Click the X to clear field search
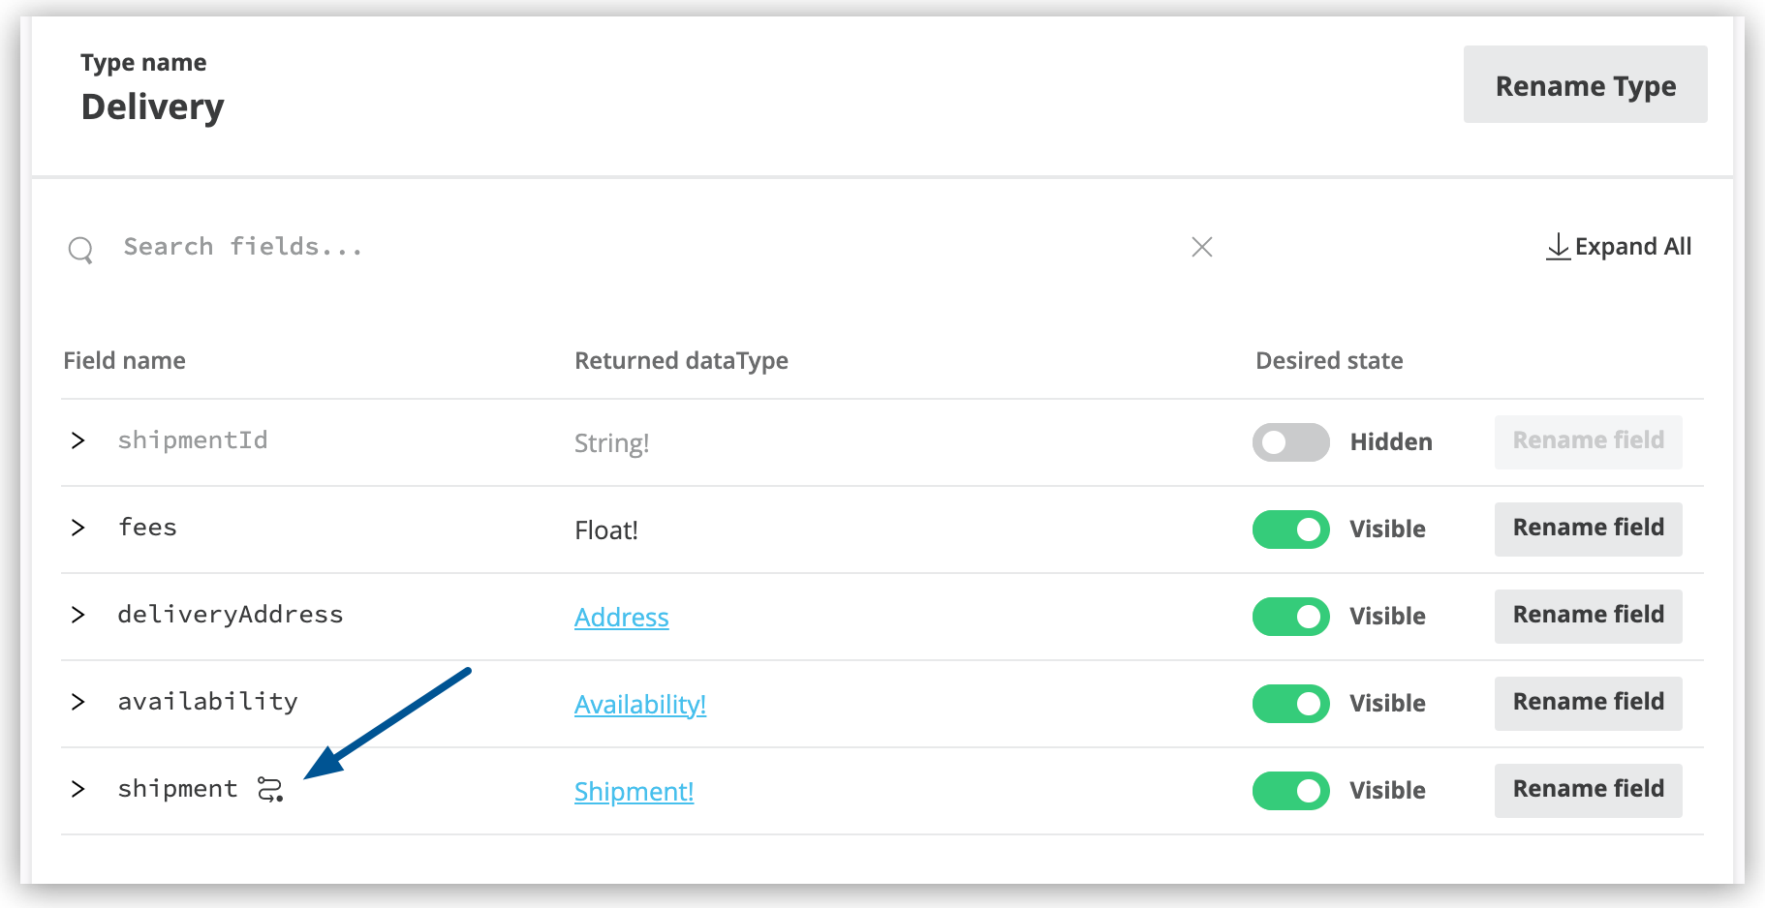 (x=1201, y=247)
